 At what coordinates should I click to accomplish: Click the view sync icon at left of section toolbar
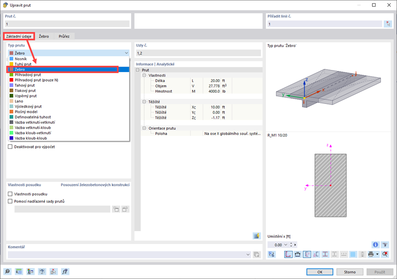point(272,254)
